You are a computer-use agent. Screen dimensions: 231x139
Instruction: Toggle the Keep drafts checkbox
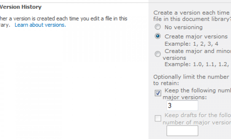coord(158,118)
